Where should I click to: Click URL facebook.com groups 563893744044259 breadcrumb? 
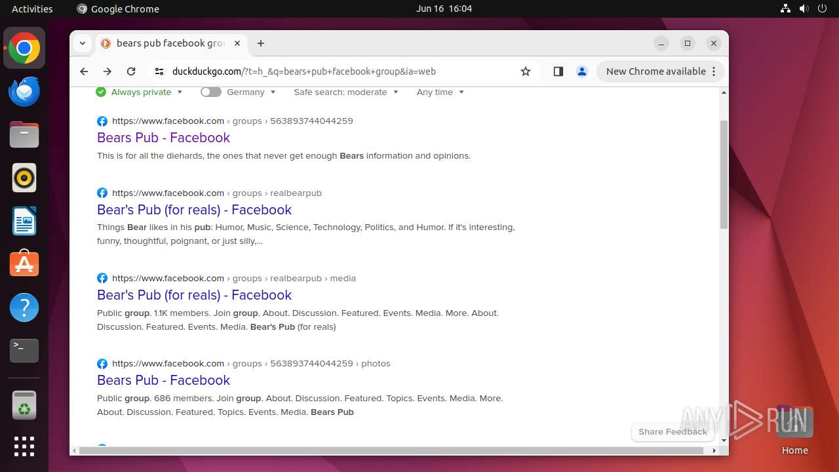tap(232, 121)
